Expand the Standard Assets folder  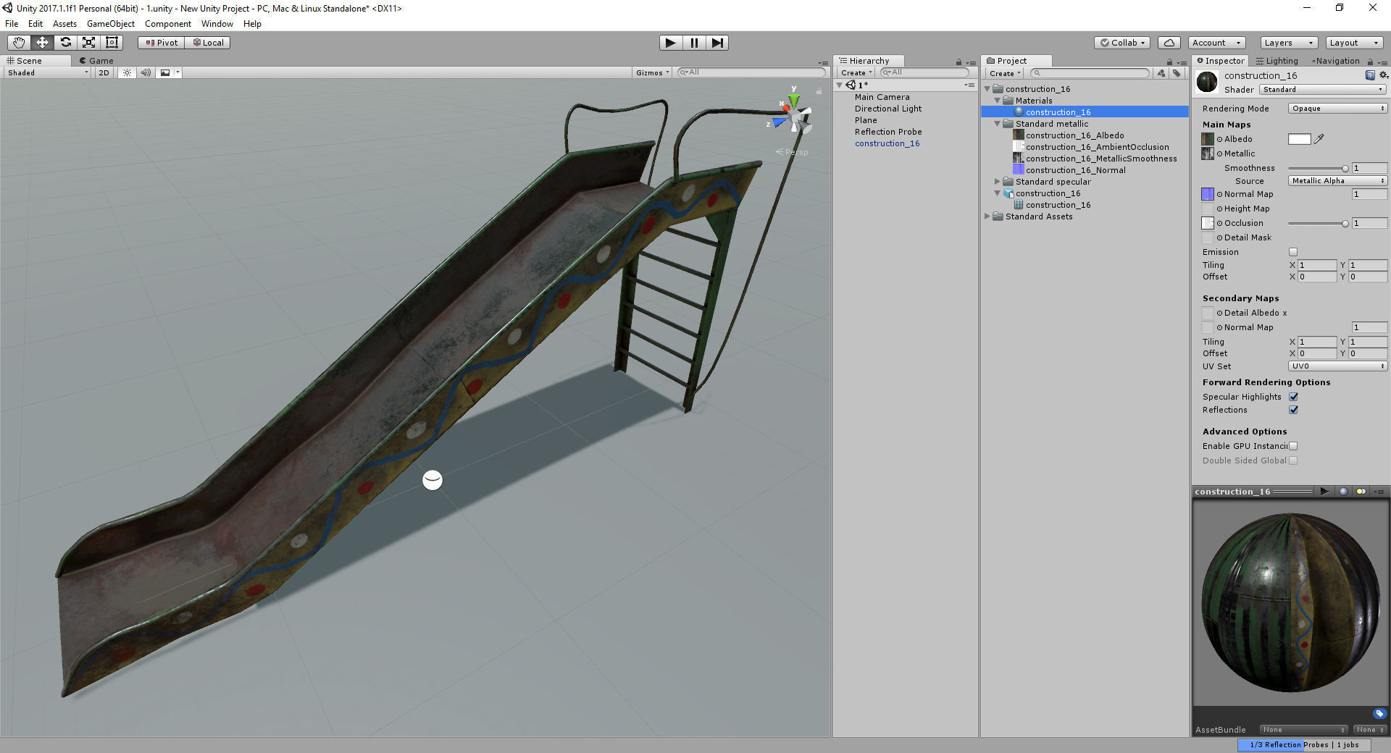tap(987, 216)
